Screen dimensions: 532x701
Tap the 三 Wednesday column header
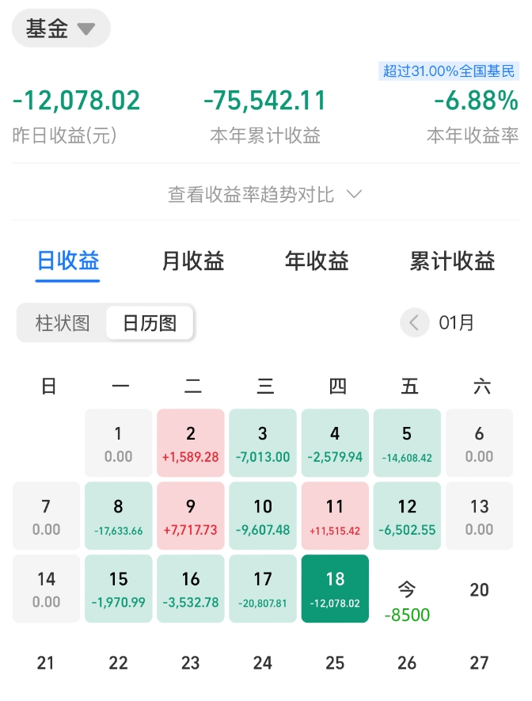pos(265,386)
